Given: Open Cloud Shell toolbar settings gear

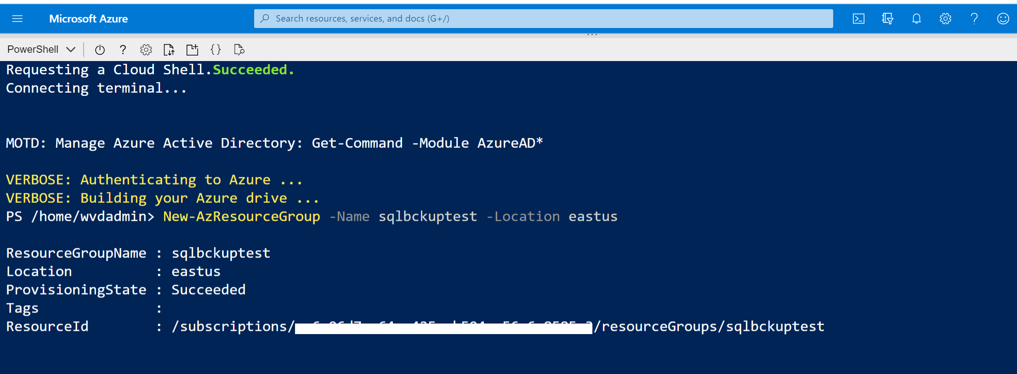Looking at the screenshot, I should click(x=146, y=50).
